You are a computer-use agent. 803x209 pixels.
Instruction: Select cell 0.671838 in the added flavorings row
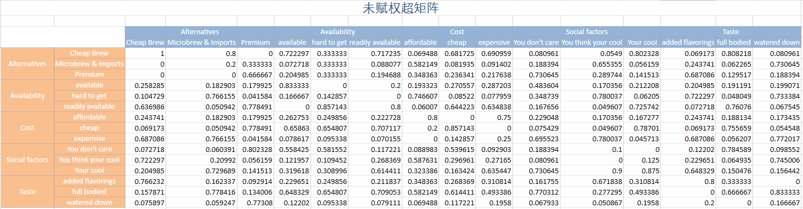(x=592, y=181)
